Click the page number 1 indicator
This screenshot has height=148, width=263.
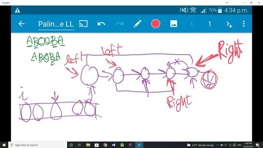pos(210,24)
